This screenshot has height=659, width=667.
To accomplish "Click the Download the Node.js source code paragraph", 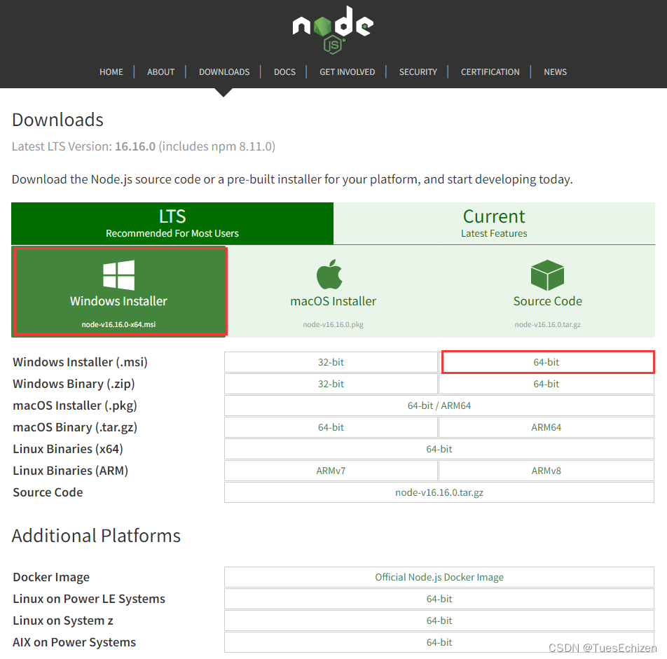I will click(292, 179).
